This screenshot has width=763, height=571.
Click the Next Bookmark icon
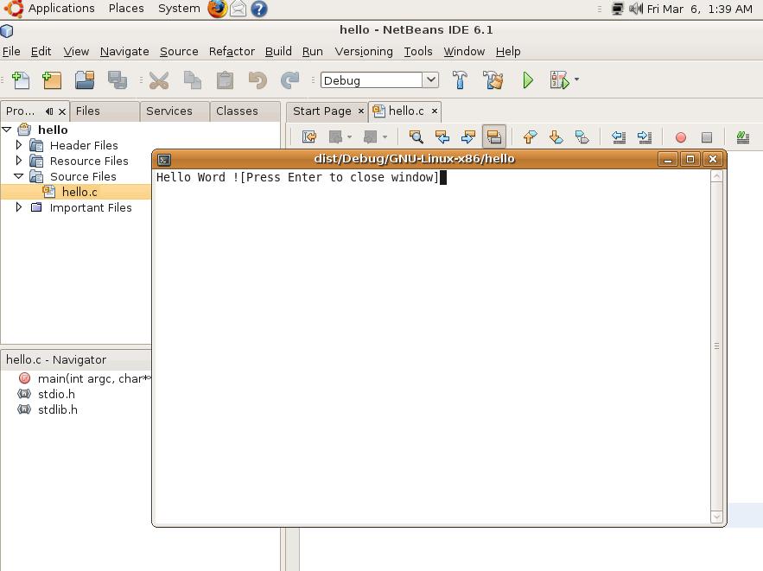tap(556, 137)
